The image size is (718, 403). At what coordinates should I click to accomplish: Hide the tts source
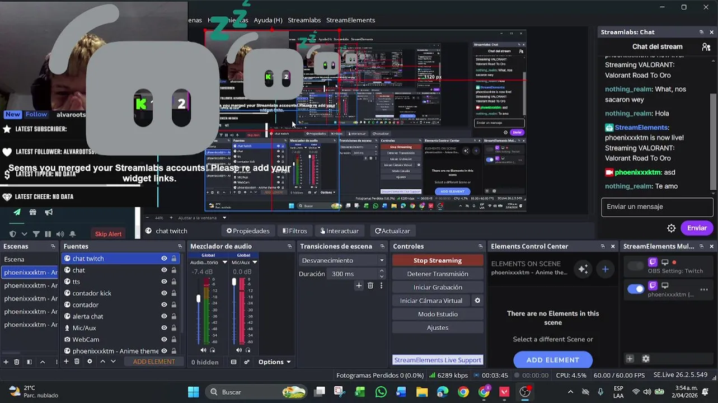point(164,282)
